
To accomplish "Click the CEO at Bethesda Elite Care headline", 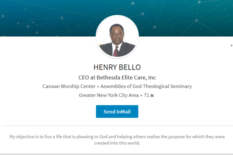I will [117, 77].
